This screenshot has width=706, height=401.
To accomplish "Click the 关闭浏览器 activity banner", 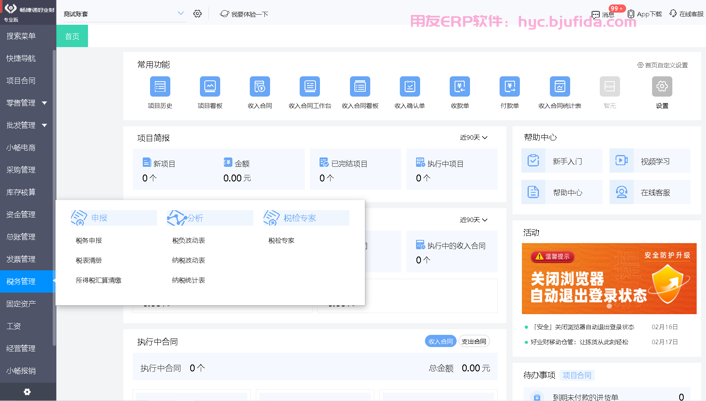I will (609, 278).
